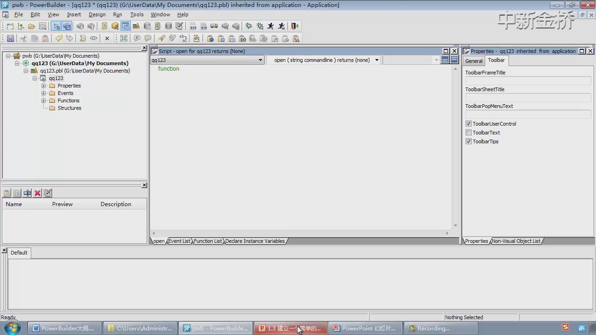Click the Description column header
The height and width of the screenshot is (335, 596).
click(x=122, y=204)
